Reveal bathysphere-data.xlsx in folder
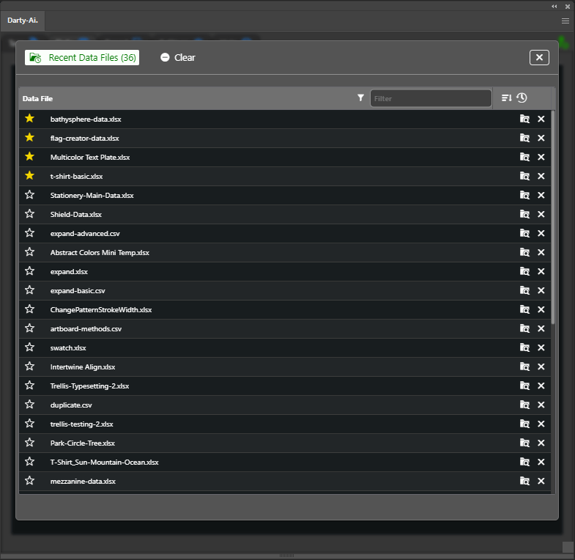This screenshot has width=575, height=560. tap(524, 119)
